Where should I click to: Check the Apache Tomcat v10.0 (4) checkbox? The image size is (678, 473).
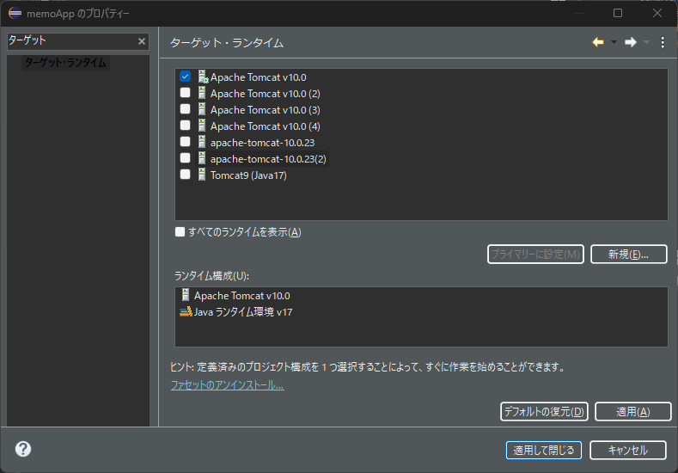pos(185,126)
